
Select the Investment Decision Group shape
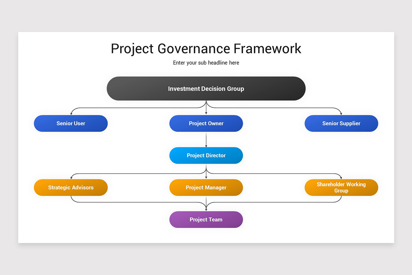coord(206,88)
